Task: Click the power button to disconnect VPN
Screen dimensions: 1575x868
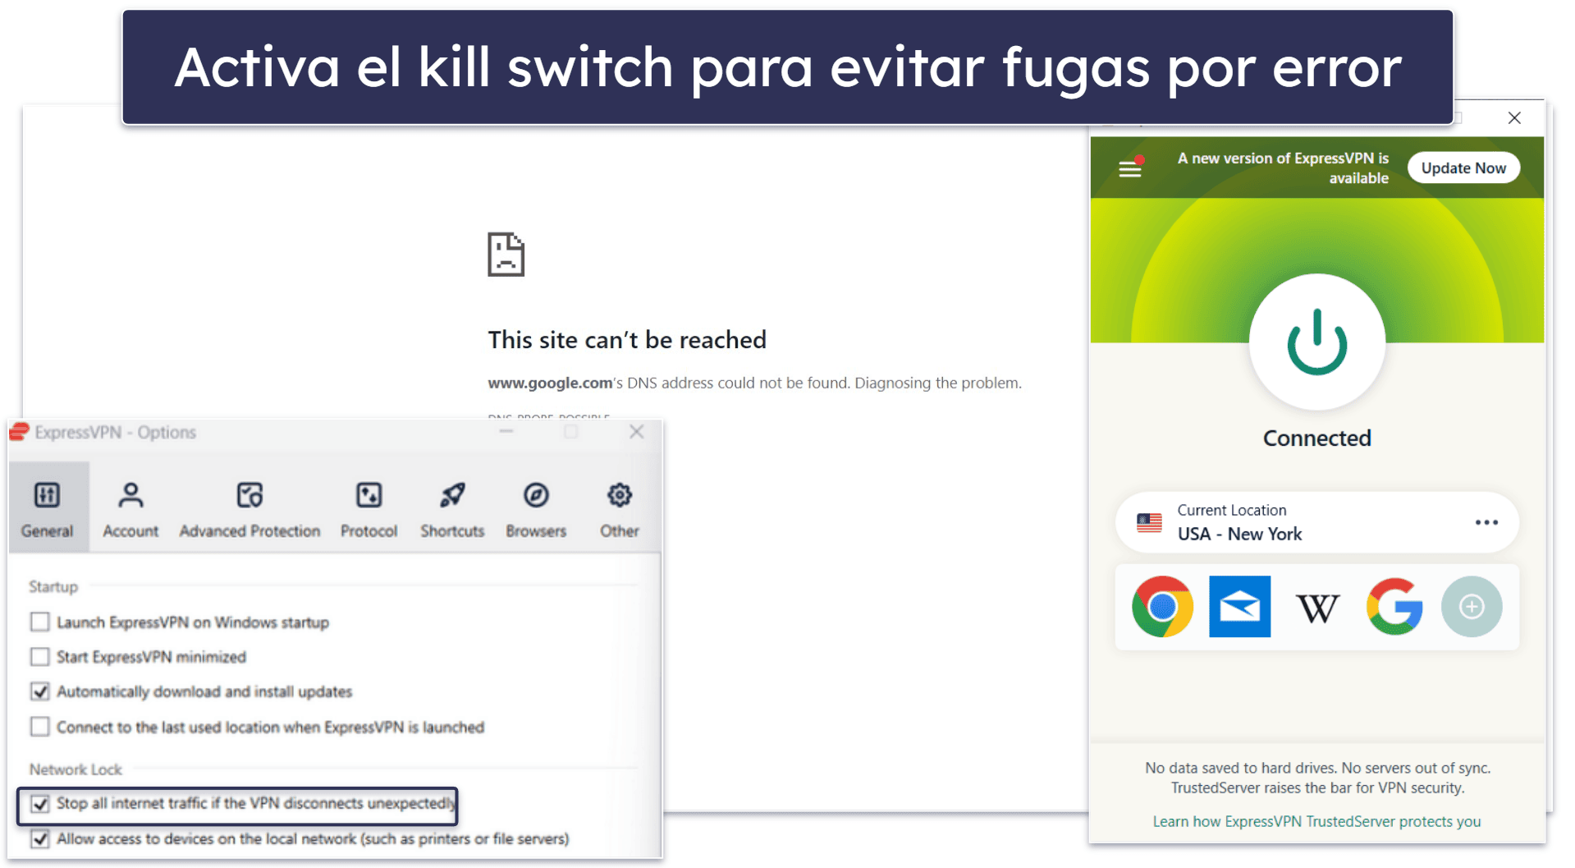Action: pos(1316,342)
